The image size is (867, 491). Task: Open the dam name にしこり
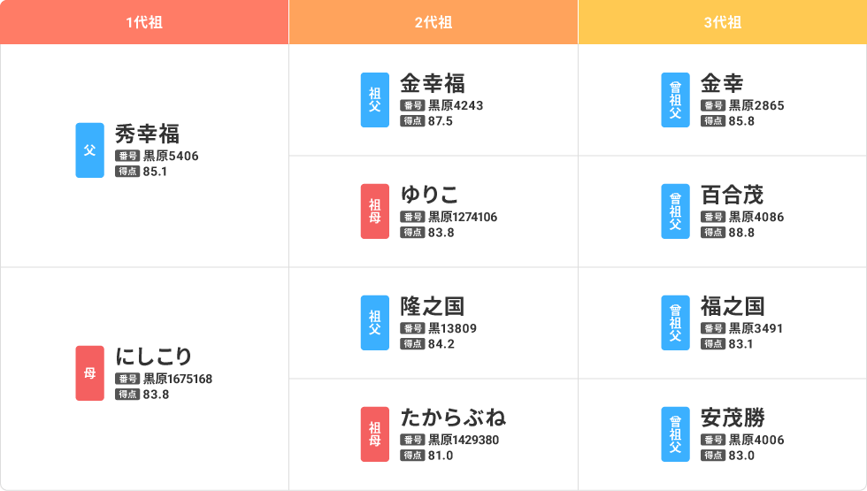pos(153,357)
